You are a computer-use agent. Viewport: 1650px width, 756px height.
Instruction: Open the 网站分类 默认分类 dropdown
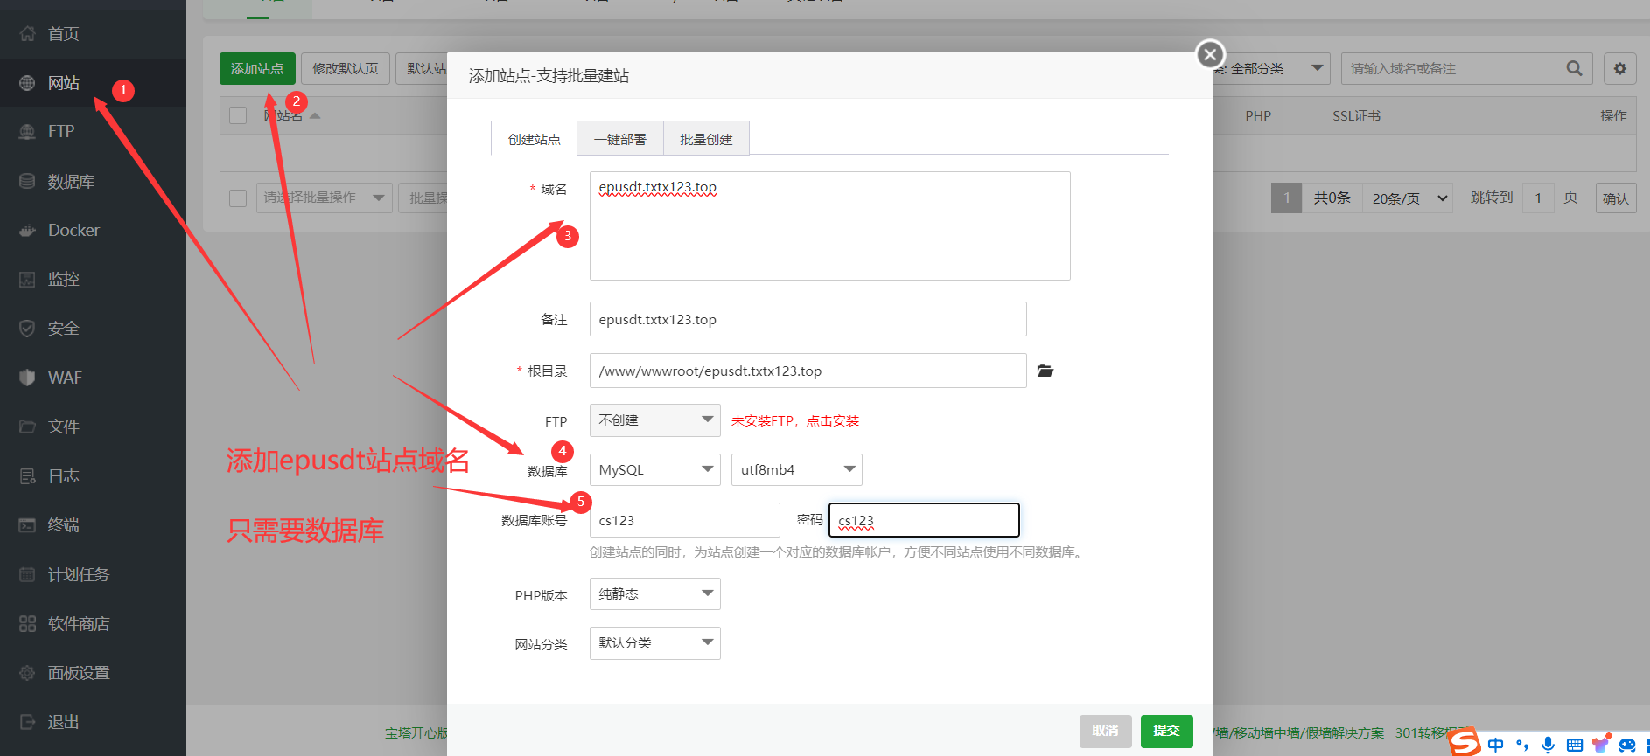pos(655,643)
